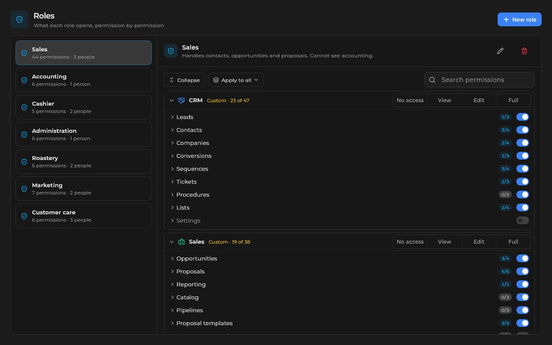The height and width of the screenshot is (345, 552).
Task: Click the pencil edit icon for Sales role
Action: 500,51
